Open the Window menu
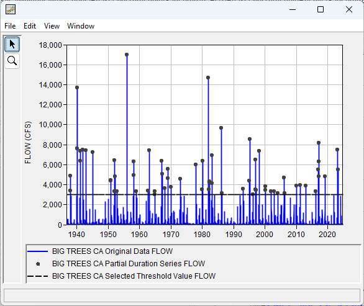This screenshot has height=306, width=364. [x=81, y=26]
